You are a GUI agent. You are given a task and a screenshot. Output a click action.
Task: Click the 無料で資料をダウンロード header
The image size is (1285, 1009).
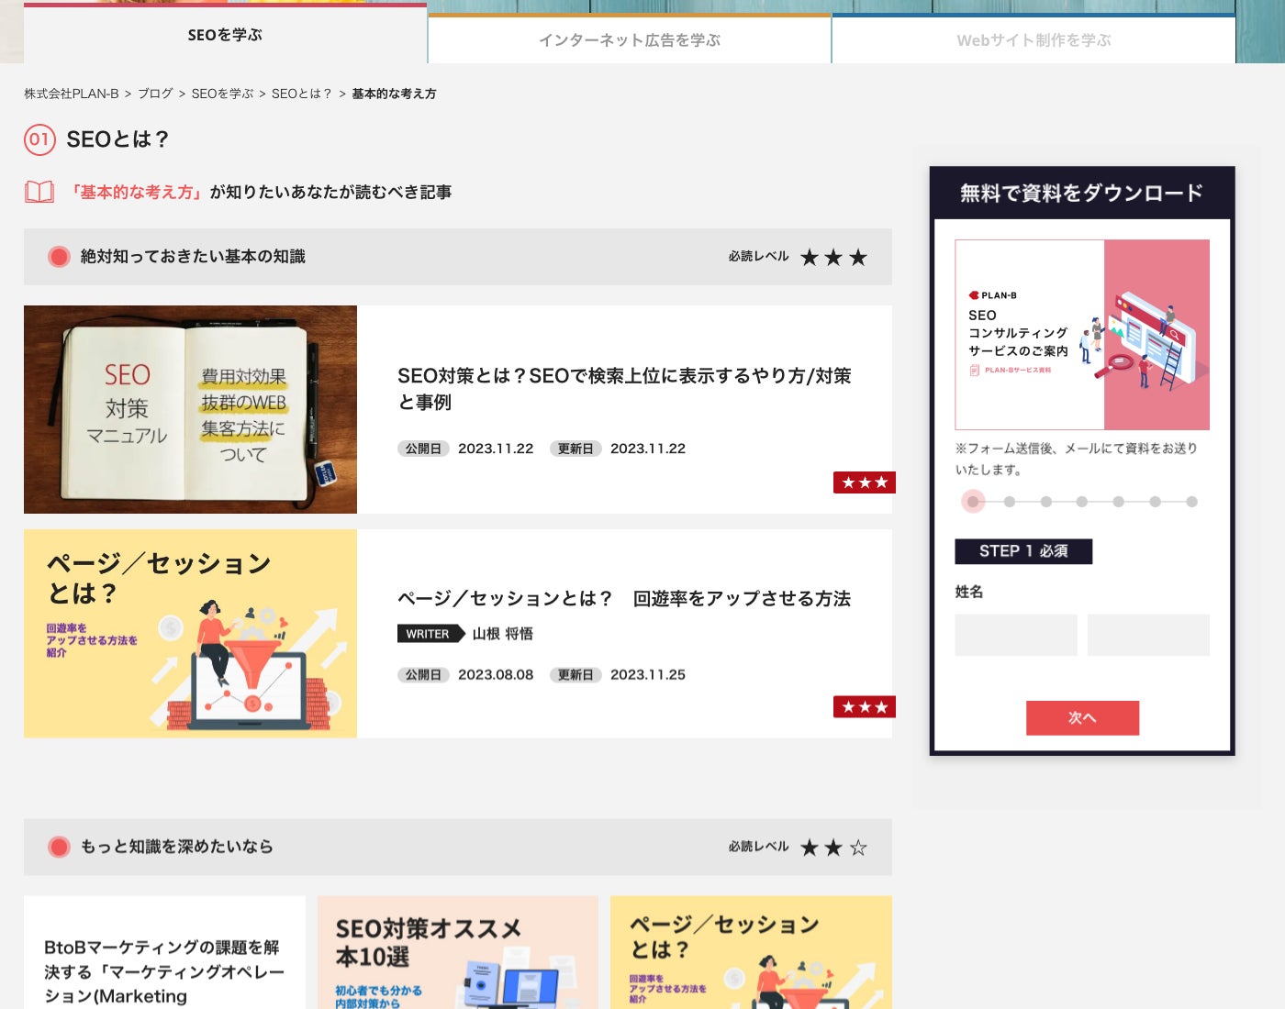coord(1082,193)
